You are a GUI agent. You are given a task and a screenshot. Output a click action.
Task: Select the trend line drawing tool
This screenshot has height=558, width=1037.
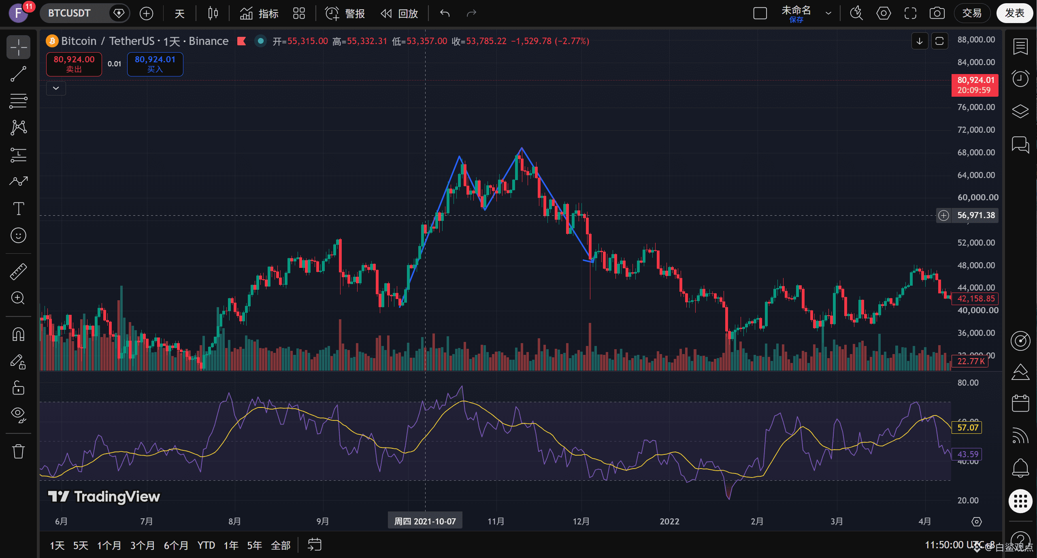click(x=18, y=74)
